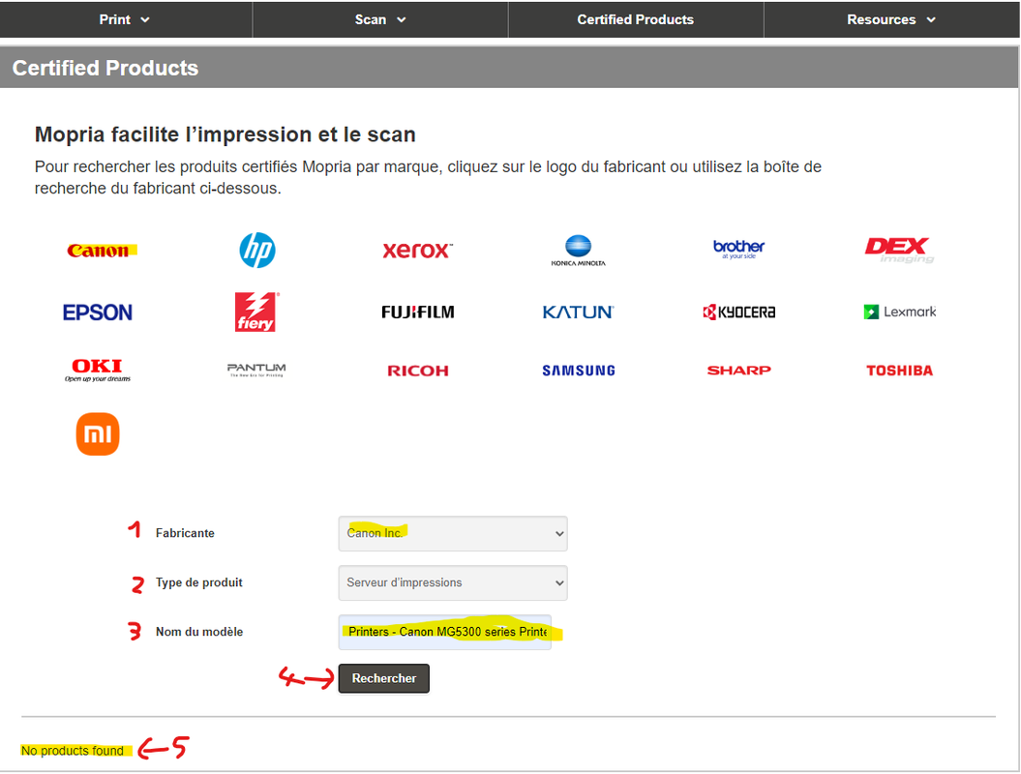
Task: Click the Pantum logo
Action: click(256, 370)
